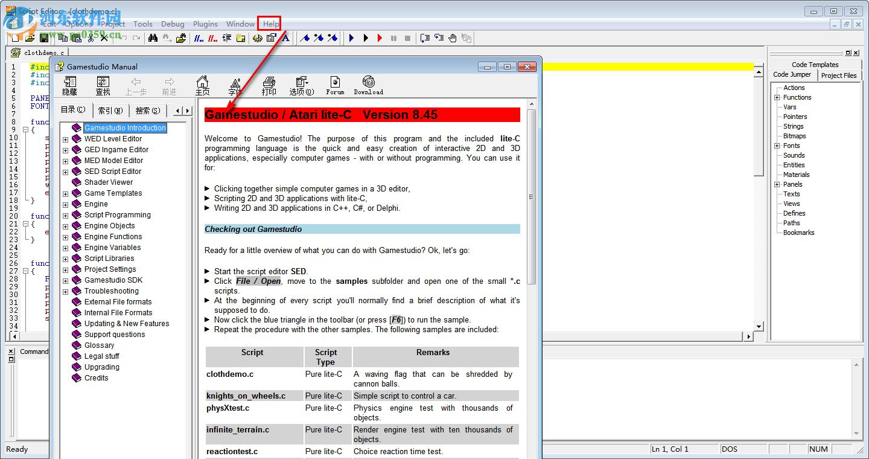
Task: Expand the Panels node in Code Jumper
Action: (777, 184)
